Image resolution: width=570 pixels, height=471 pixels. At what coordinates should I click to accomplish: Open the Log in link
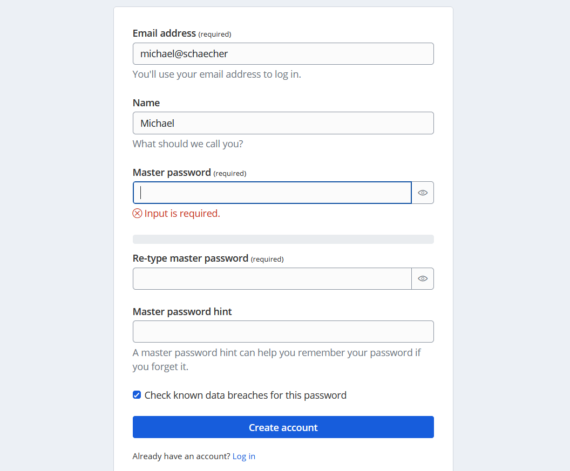click(x=243, y=456)
